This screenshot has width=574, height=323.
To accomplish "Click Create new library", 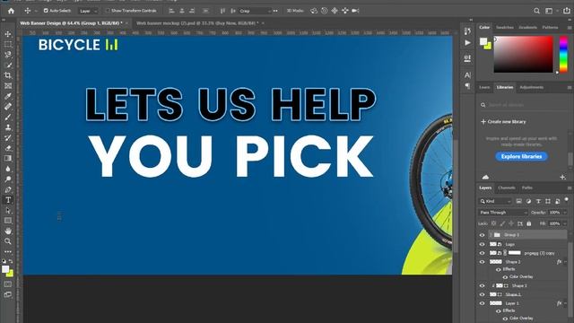I will click(503, 122).
